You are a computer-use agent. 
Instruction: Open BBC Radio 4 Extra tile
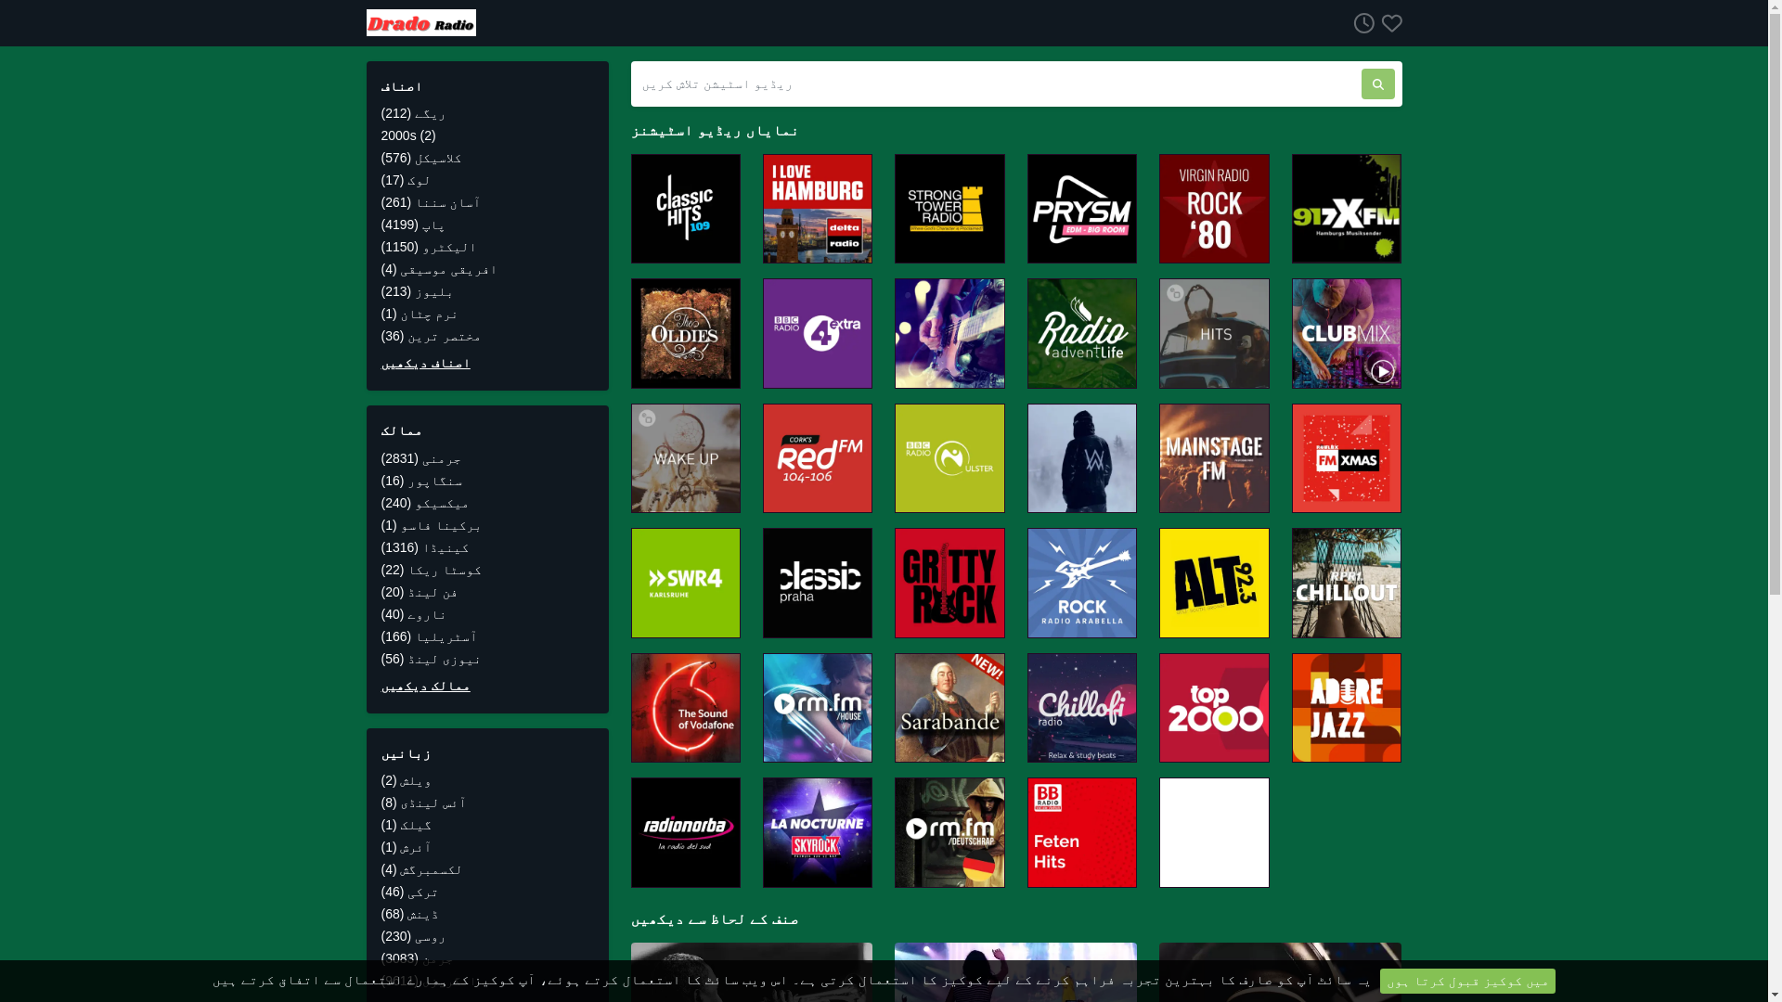818,334
